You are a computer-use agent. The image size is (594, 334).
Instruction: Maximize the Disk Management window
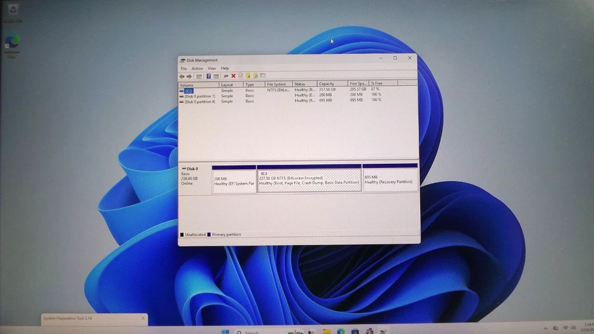tap(395, 58)
